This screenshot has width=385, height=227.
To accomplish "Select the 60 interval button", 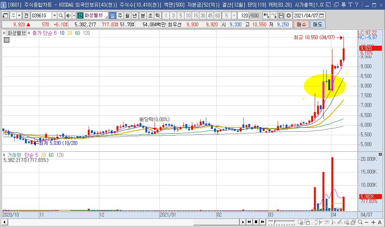I will click(x=218, y=15).
